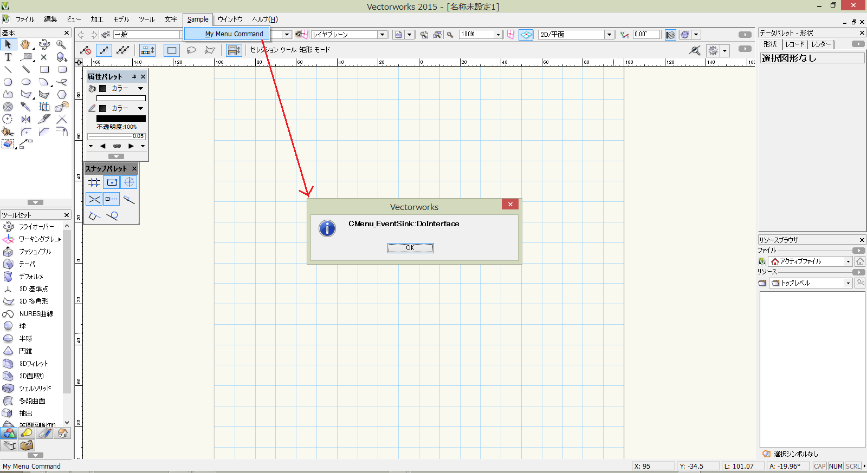
Task: Open the 編集 menu
Action: coord(50,19)
